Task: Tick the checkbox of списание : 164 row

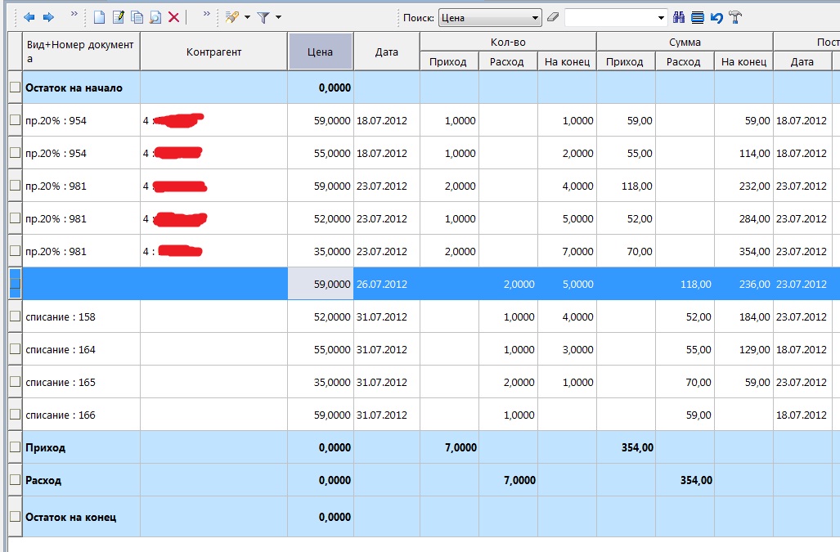Action: [x=15, y=348]
